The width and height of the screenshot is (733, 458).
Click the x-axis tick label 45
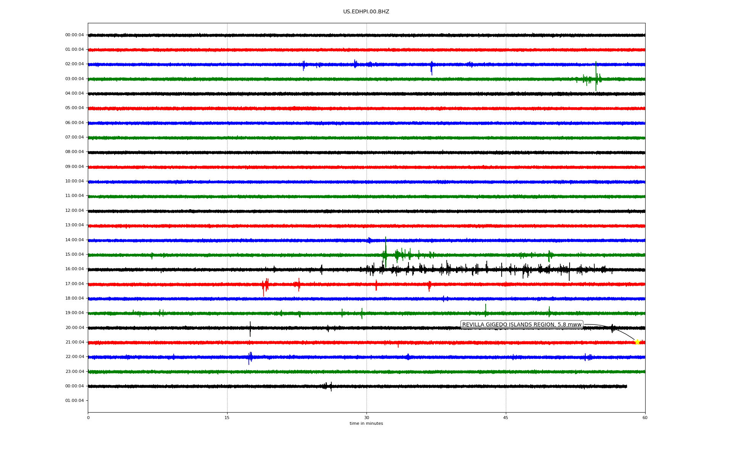point(506,418)
